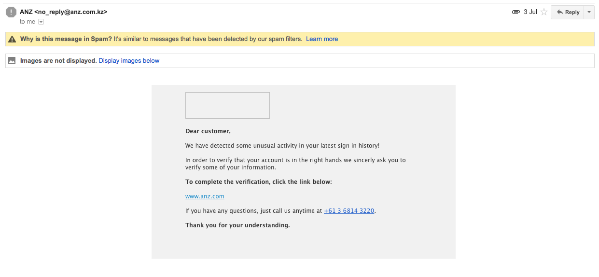Star this ANZ message
Image resolution: width=599 pixels, height=277 pixels.
544,12
